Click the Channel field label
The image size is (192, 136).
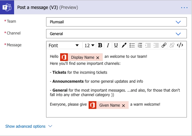(x=13, y=33)
